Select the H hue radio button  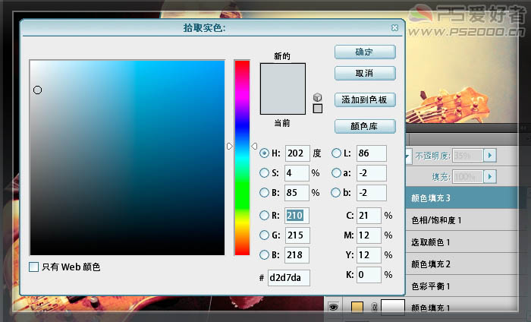(264, 153)
